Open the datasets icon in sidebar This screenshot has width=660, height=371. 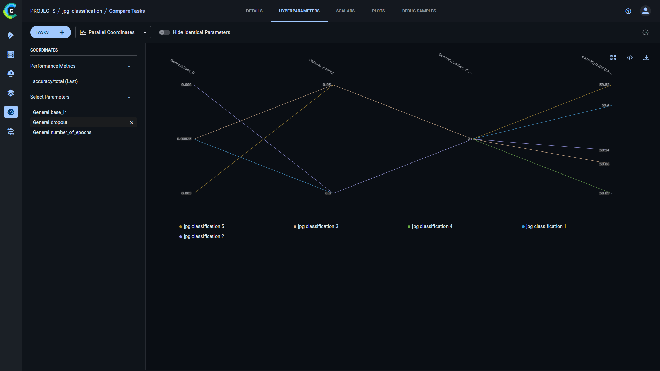click(x=11, y=55)
